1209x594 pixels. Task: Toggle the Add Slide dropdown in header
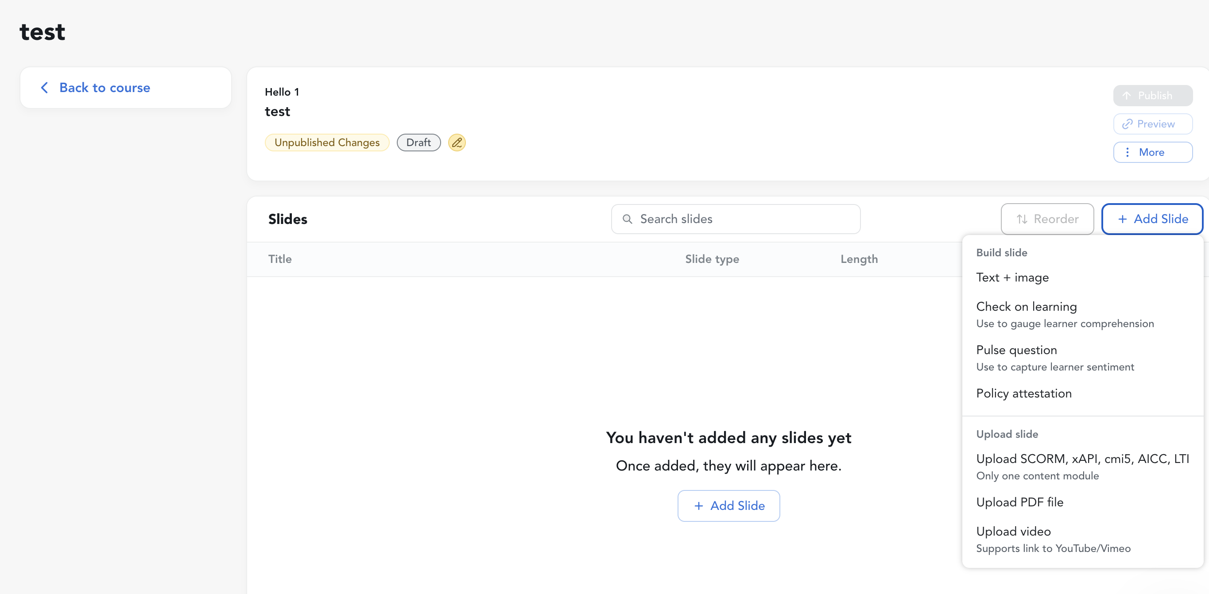pos(1152,219)
